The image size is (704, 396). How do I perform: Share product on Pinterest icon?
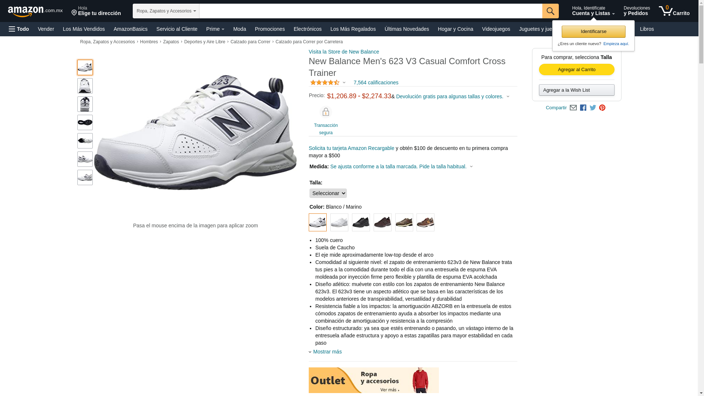point(602,108)
